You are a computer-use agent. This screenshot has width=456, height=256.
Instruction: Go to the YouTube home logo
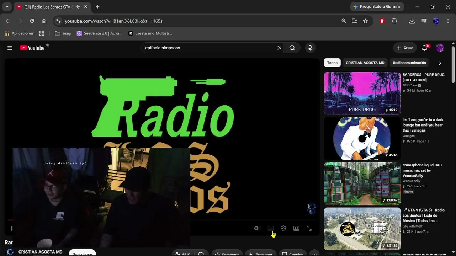[32, 48]
